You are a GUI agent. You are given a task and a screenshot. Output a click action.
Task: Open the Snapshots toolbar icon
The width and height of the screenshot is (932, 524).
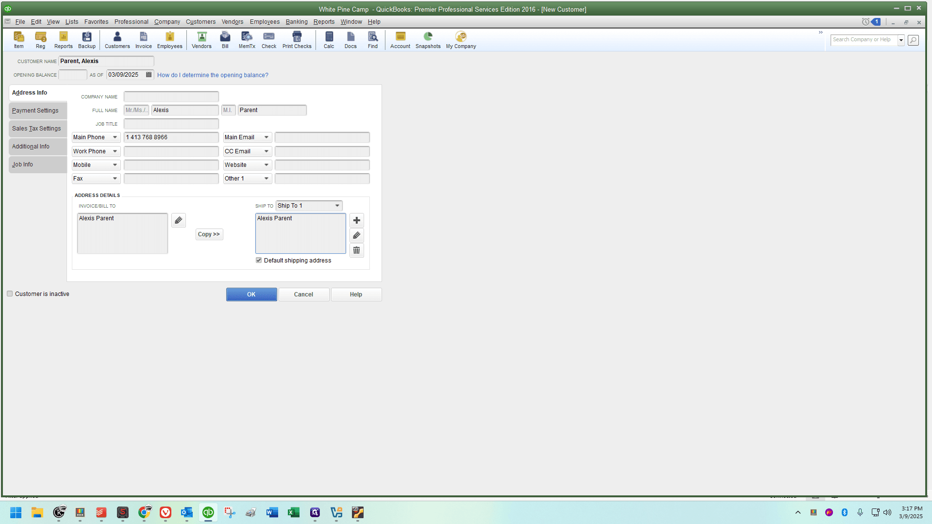click(x=428, y=40)
